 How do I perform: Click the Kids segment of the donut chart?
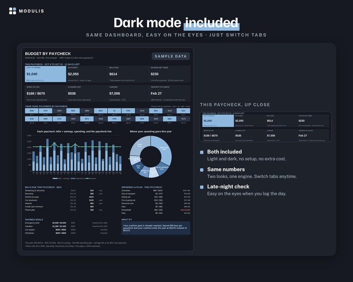click(x=138, y=167)
